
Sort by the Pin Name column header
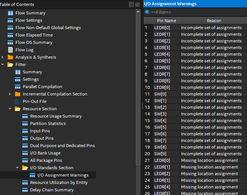coord(166,21)
